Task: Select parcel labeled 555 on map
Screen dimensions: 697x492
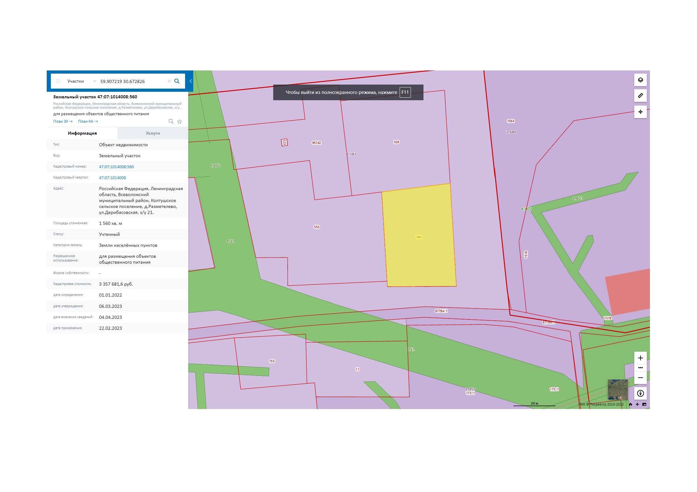Action: [x=317, y=227]
